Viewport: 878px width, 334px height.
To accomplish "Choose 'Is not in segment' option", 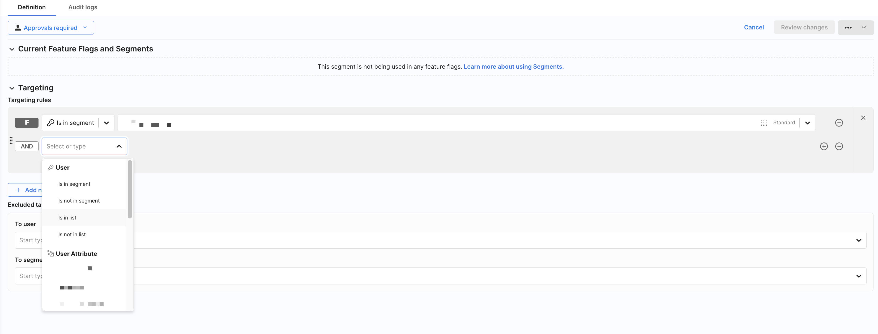I will pyautogui.click(x=79, y=201).
